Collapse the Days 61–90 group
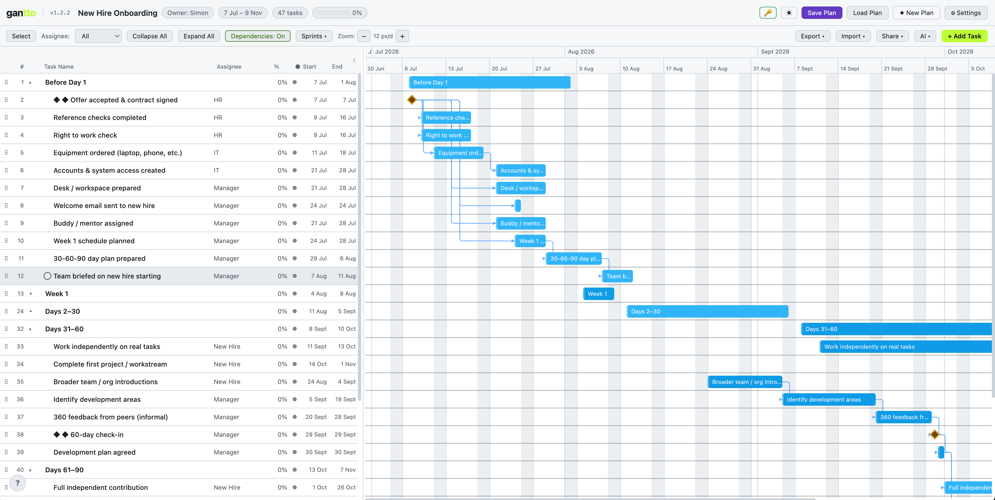Image resolution: width=995 pixels, height=500 pixels. (x=30, y=470)
